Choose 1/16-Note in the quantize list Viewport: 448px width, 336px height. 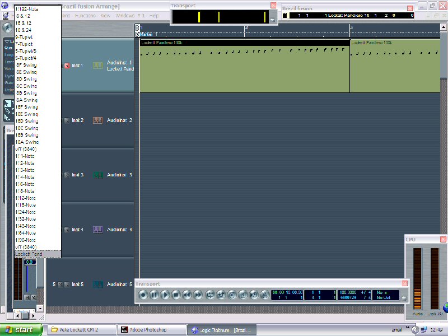click(26, 184)
